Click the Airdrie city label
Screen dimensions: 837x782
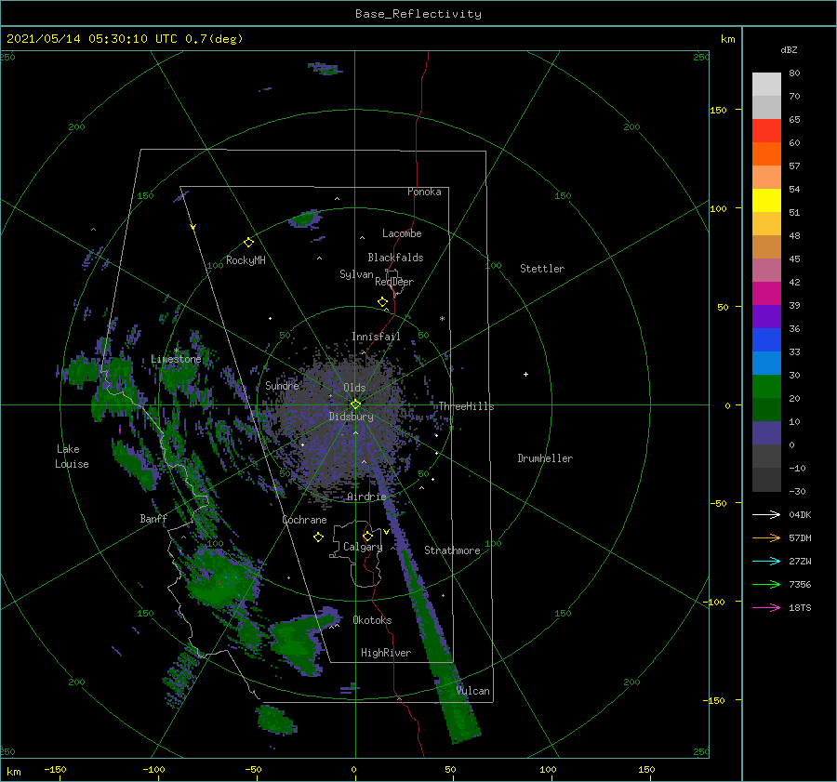pyautogui.click(x=366, y=497)
